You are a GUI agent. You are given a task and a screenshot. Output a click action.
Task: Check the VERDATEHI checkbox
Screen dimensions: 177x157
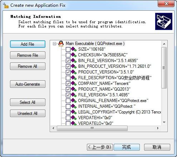(x=68, y=118)
